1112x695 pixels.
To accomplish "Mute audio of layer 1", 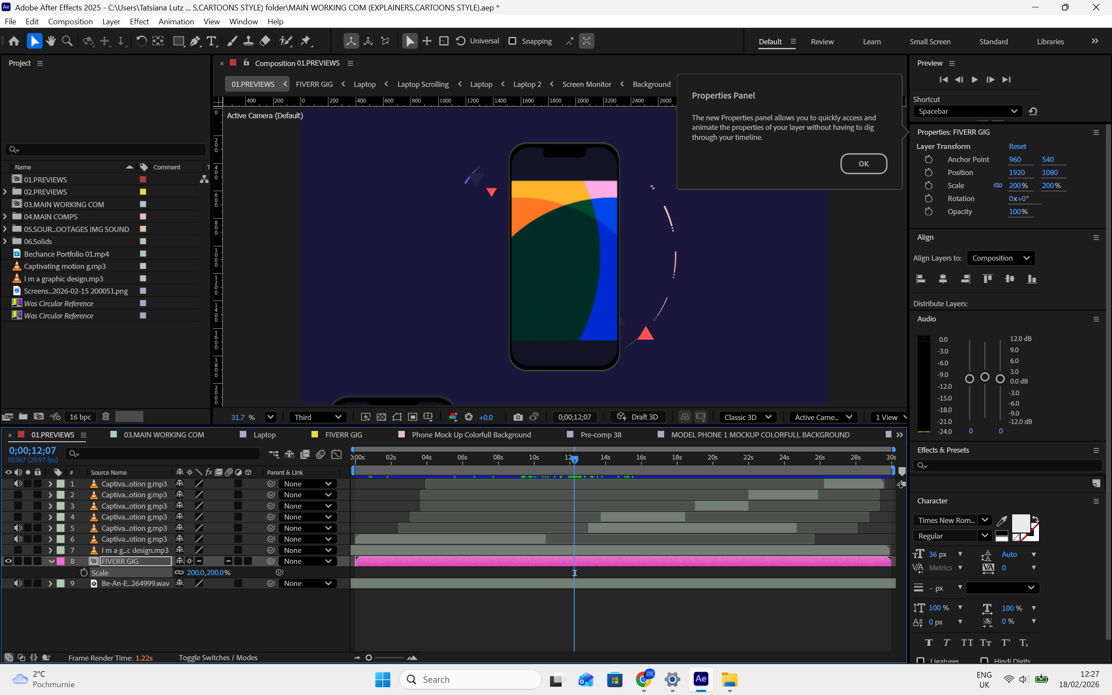I will (x=18, y=483).
